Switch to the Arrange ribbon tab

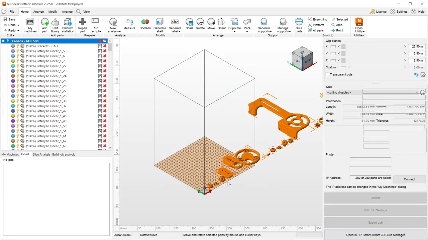tap(67, 12)
